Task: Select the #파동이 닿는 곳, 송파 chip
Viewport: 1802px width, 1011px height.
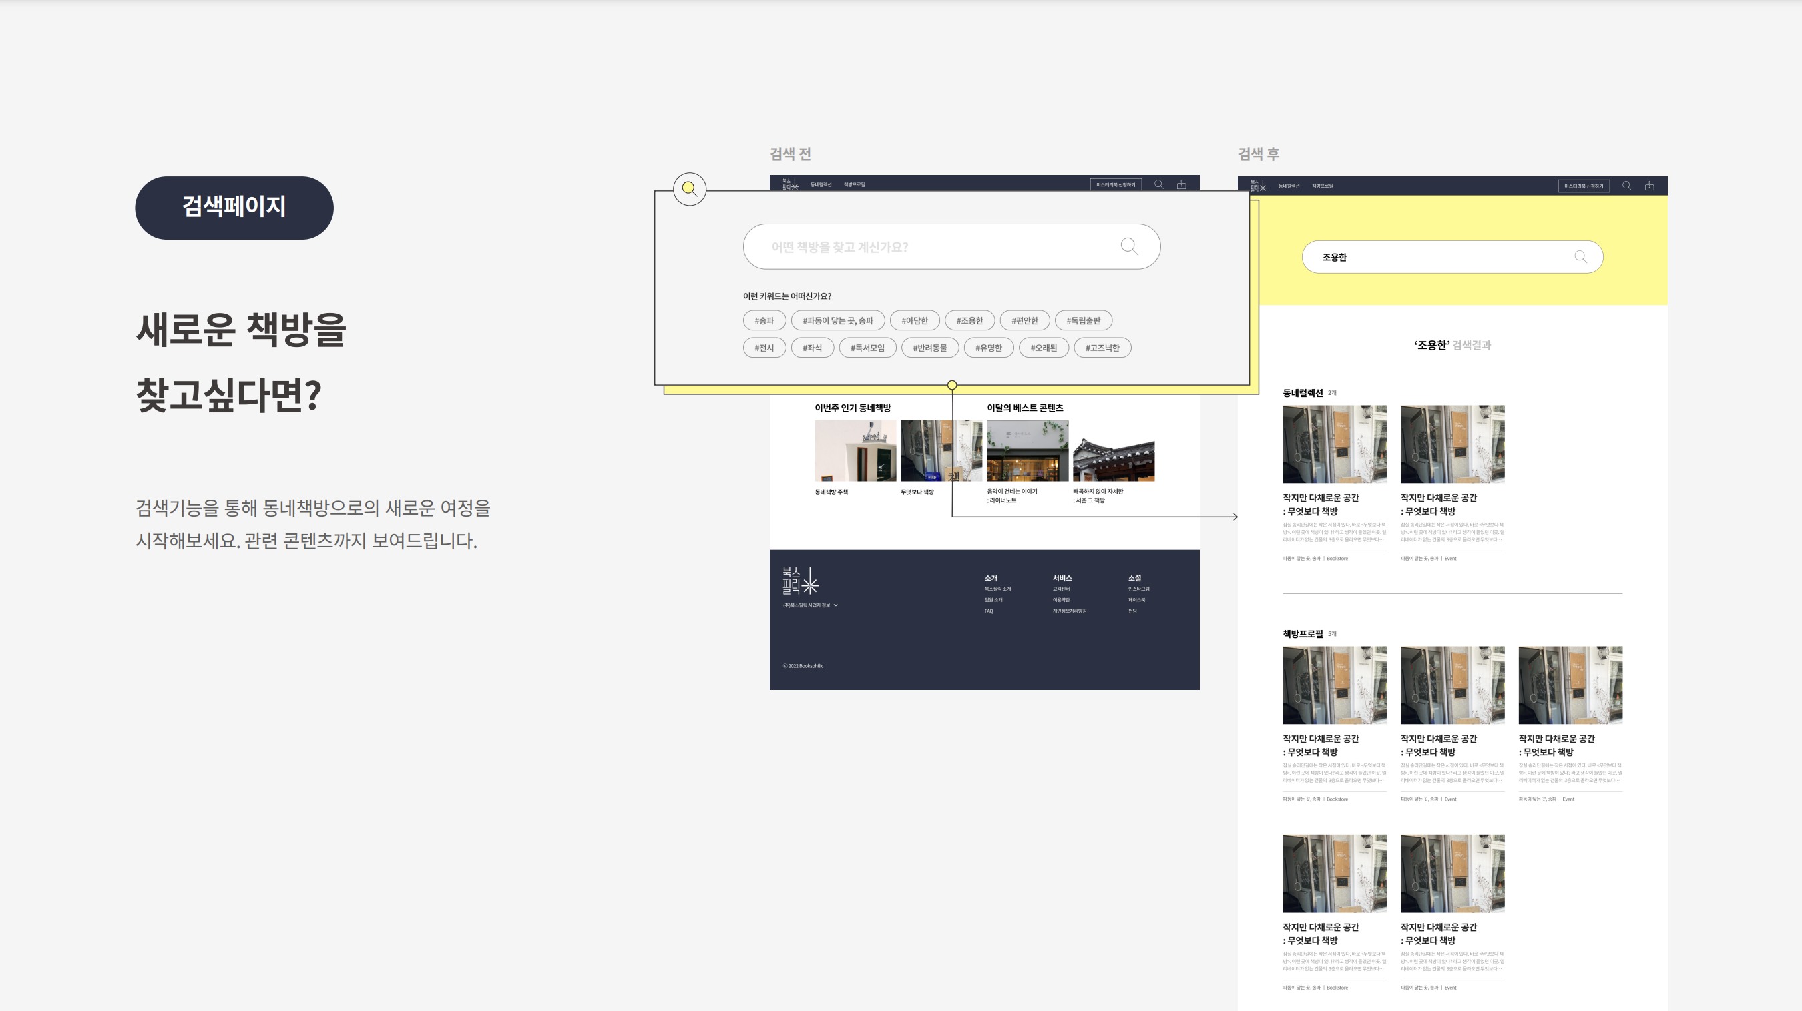Action: point(837,320)
